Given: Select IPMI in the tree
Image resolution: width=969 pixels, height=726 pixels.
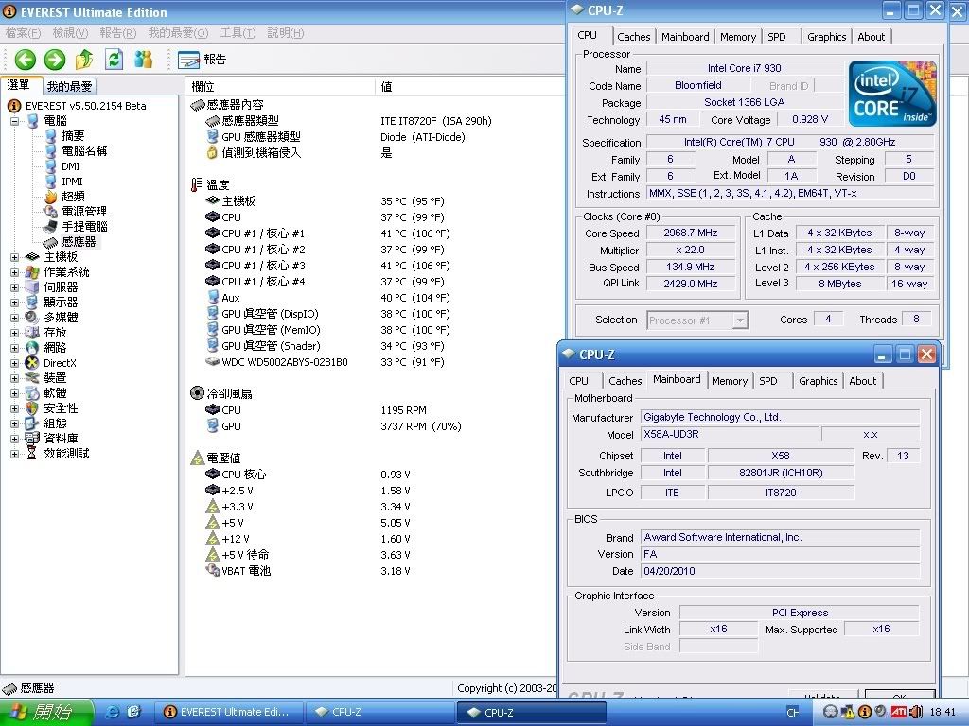Looking at the screenshot, I should click(x=72, y=181).
